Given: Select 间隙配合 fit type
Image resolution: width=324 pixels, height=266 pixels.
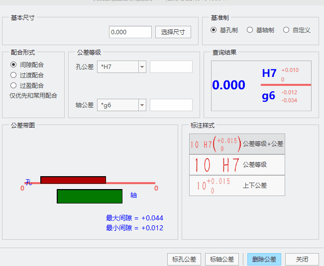Looking at the screenshot, I should click(x=13, y=65).
